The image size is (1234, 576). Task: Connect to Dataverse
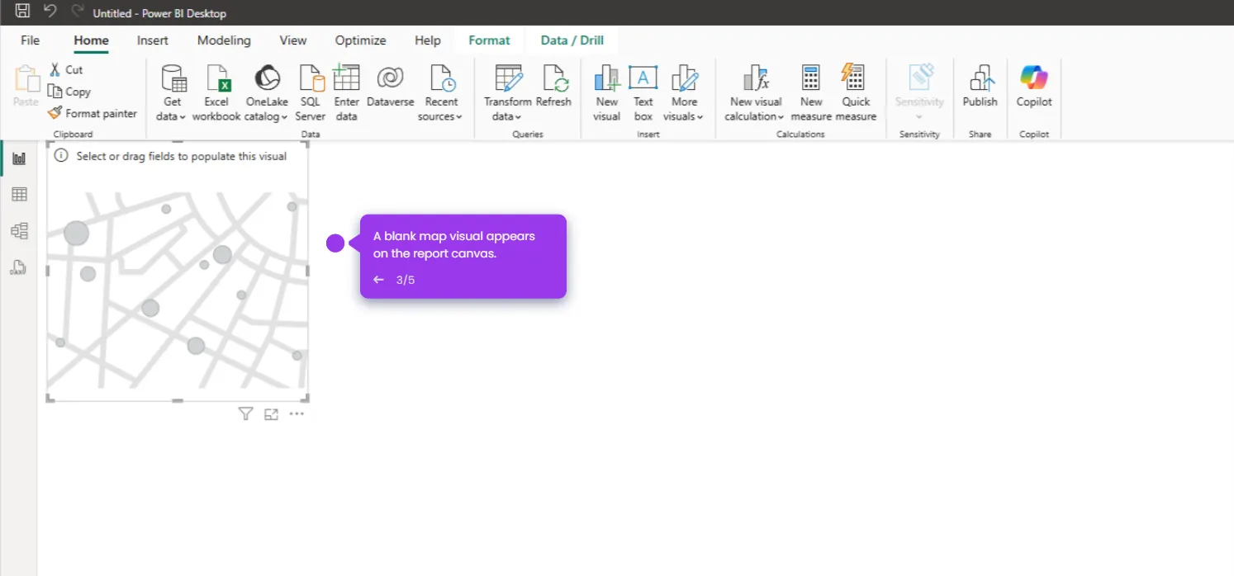(391, 87)
